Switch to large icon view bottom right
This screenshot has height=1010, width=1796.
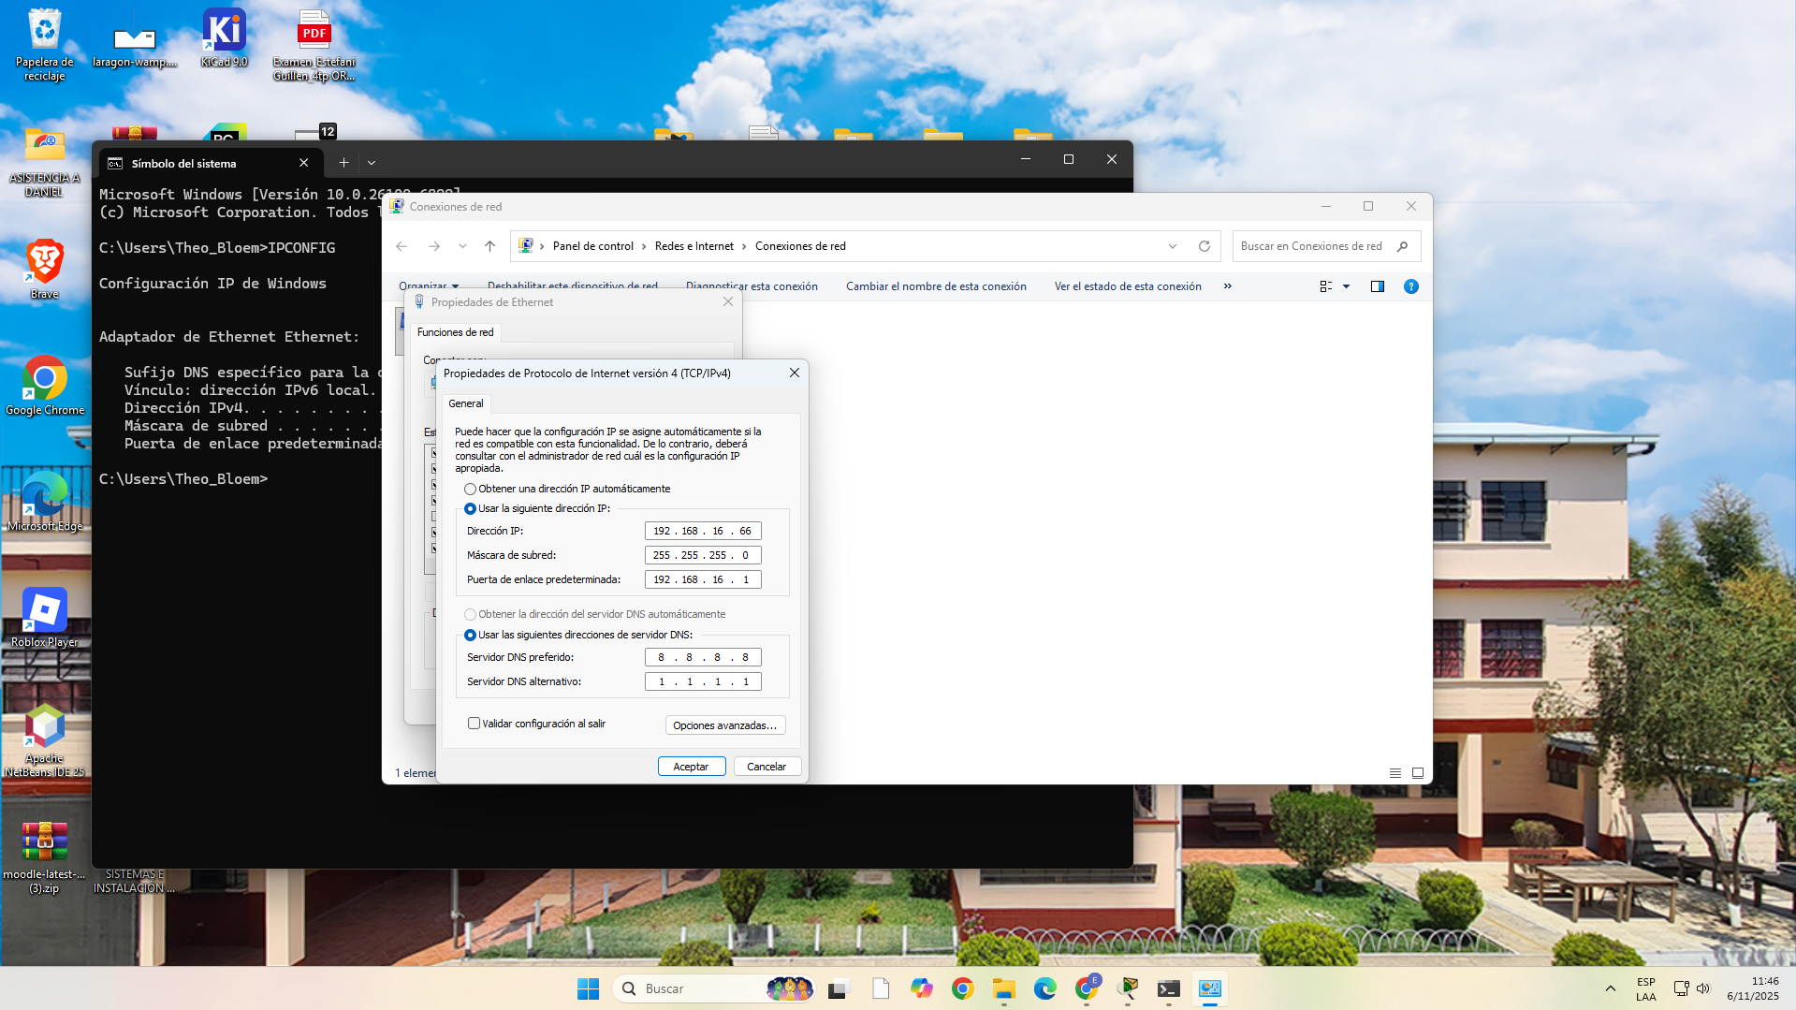point(1417,772)
